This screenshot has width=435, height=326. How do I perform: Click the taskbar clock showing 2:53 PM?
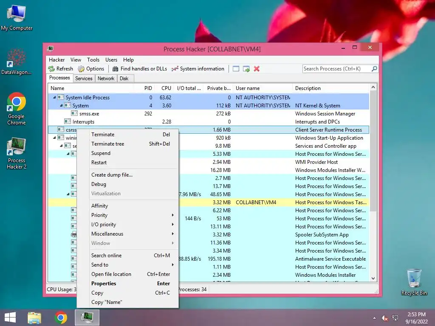click(x=416, y=318)
